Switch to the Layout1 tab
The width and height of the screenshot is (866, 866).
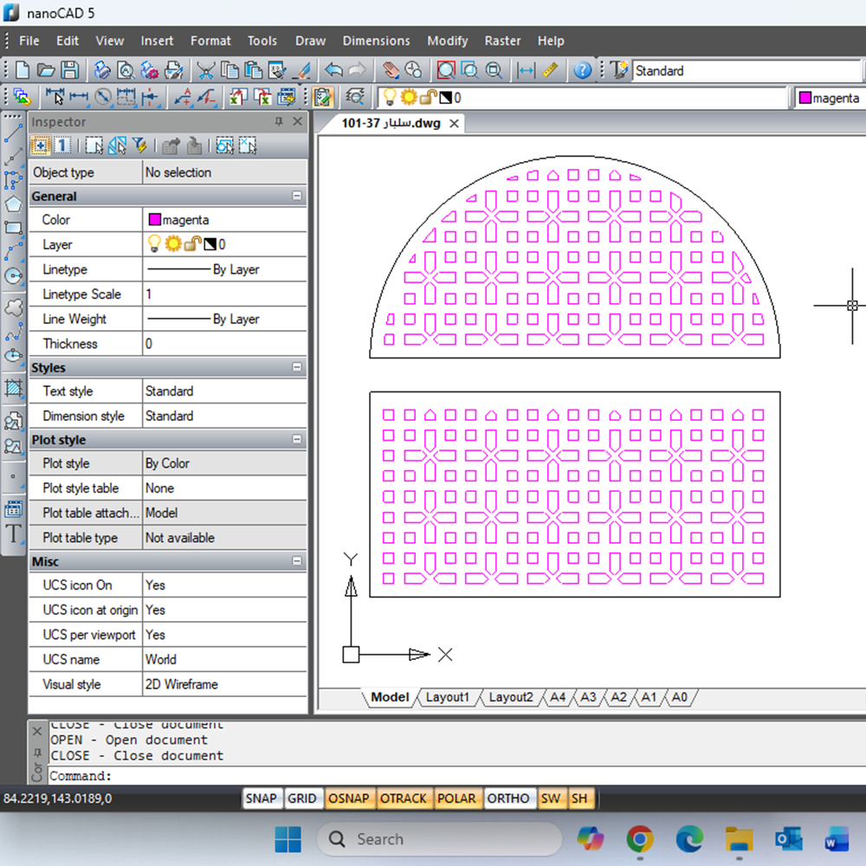point(447,697)
